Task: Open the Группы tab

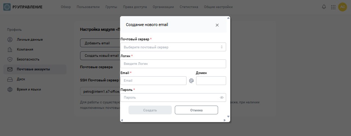Action: click(x=111, y=7)
